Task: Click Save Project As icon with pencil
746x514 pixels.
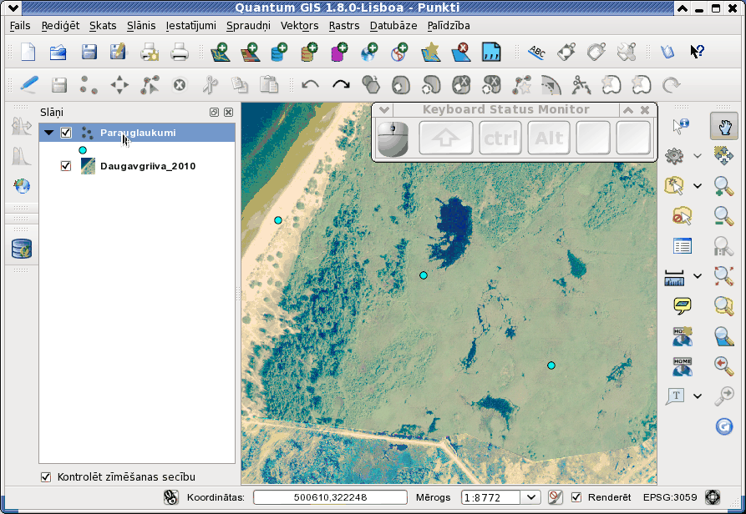Action: tap(118, 51)
